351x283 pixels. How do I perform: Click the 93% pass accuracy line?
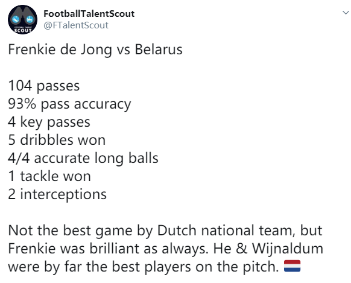coord(69,104)
